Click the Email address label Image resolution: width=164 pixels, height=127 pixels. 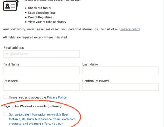pos(14,48)
